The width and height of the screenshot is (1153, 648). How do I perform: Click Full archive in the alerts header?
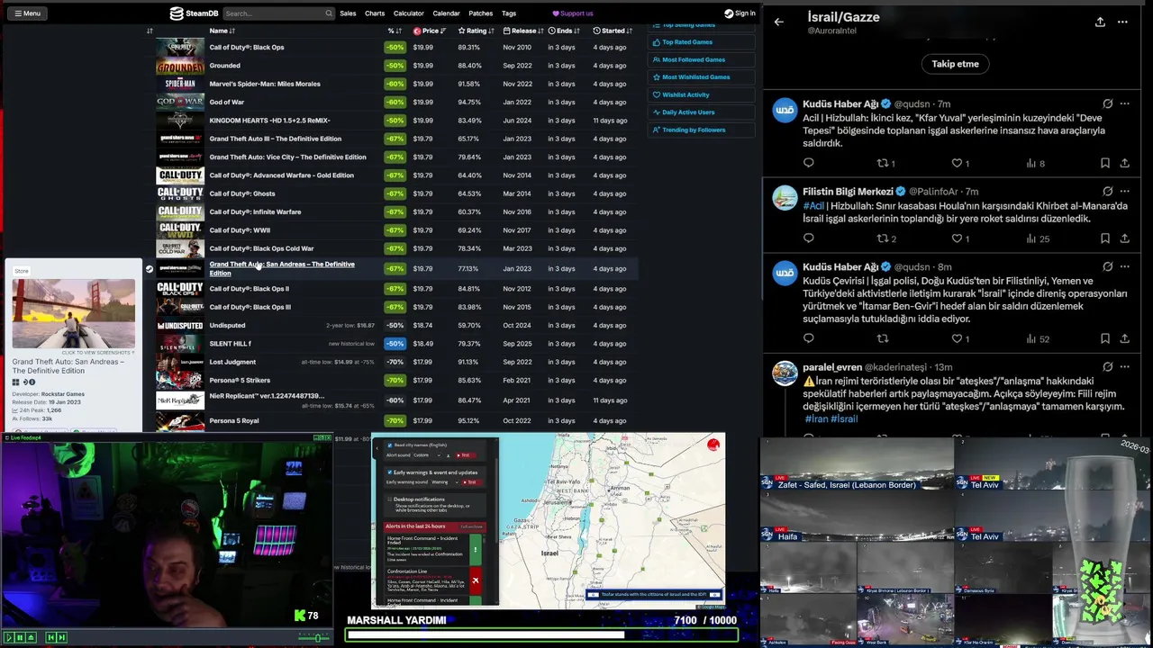pos(472,526)
